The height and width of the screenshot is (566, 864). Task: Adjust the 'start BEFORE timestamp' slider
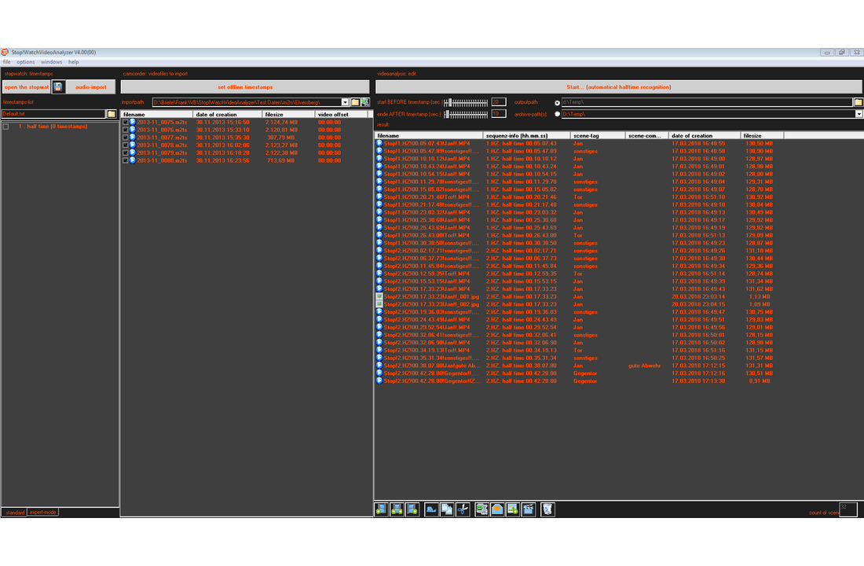466,103
